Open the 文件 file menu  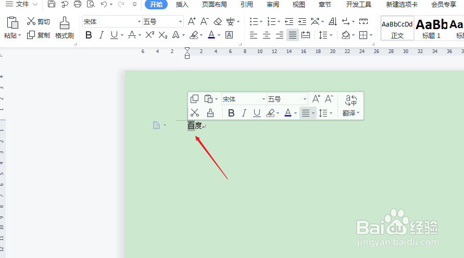[x=22, y=4]
